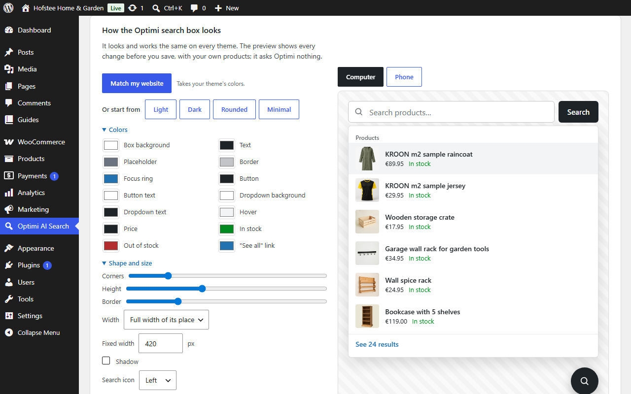The height and width of the screenshot is (394, 631).
Task: Toggle the Shadow checkbox
Action: pyautogui.click(x=106, y=361)
